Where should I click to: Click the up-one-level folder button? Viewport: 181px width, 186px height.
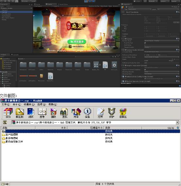(5, 122)
